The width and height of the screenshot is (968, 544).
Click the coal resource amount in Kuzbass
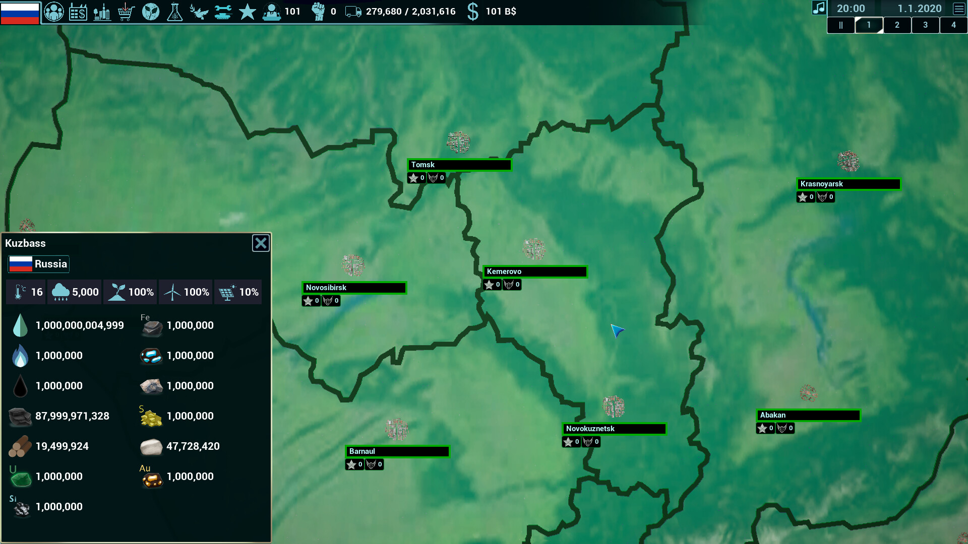[x=72, y=417]
